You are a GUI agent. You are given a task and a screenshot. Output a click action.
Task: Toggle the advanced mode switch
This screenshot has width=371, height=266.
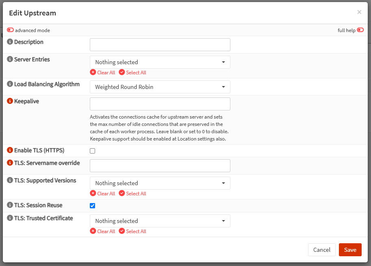[x=10, y=30]
